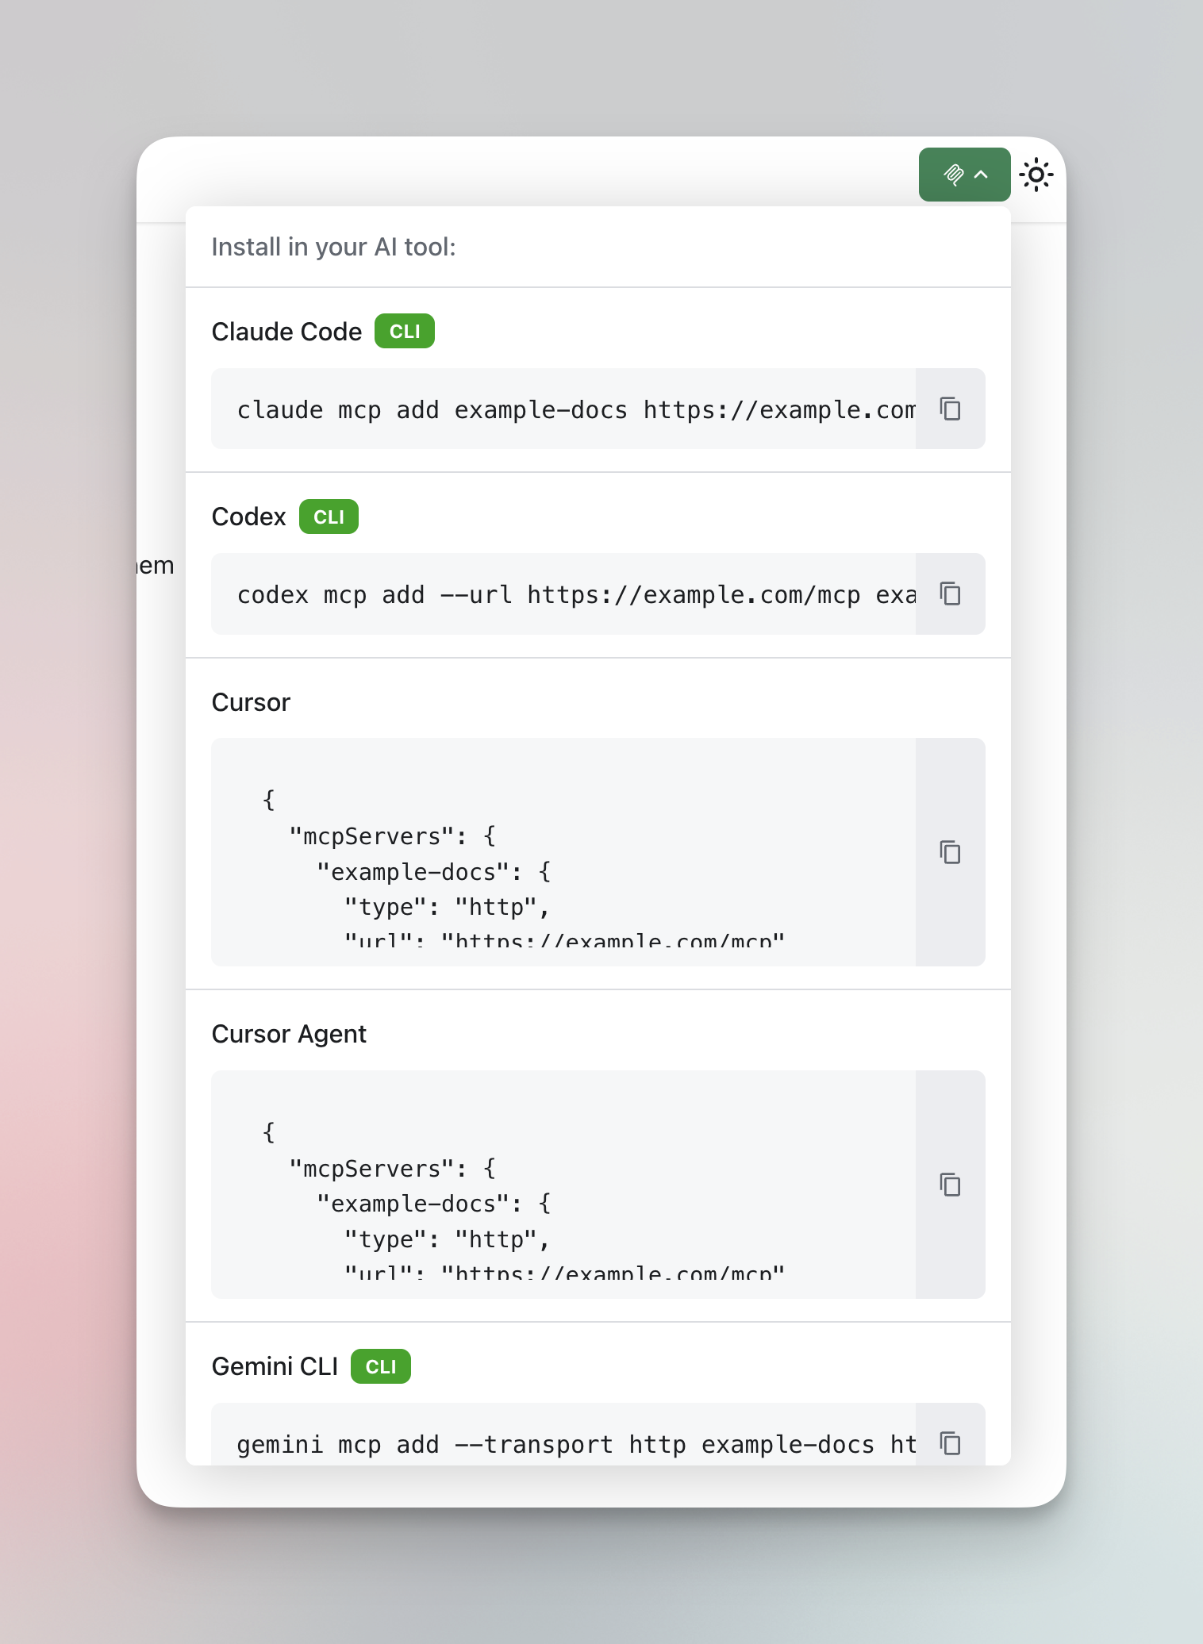Click the CLI badge beside Claude Code
Viewport: 1203px width, 1644px height.
click(x=405, y=331)
